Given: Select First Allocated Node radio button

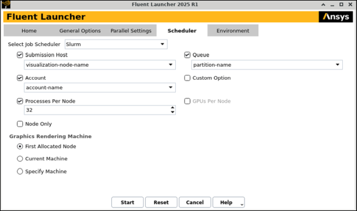Looking at the screenshot, I should coord(20,147).
